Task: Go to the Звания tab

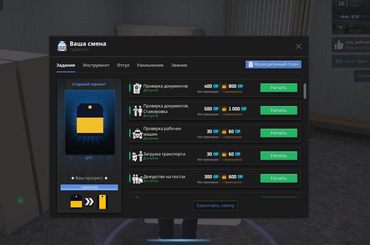Action: 179,65
